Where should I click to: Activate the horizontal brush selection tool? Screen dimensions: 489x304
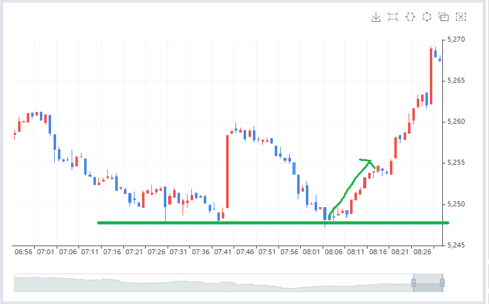410,17
